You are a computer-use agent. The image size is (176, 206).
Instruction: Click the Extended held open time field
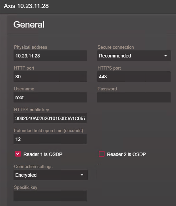point(50,139)
